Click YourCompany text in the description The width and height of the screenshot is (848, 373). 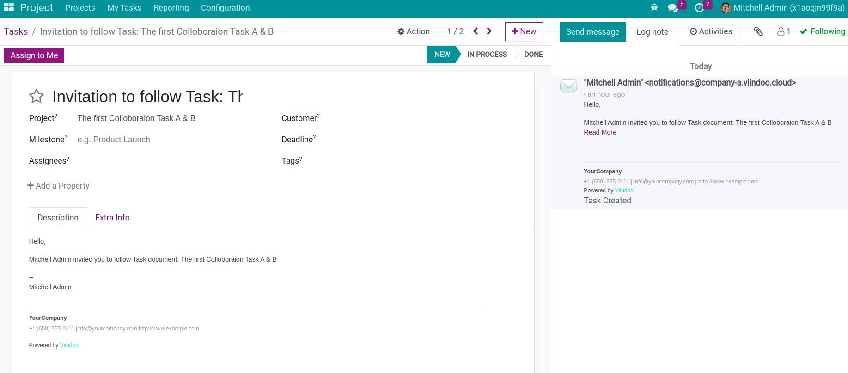[x=48, y=318]
